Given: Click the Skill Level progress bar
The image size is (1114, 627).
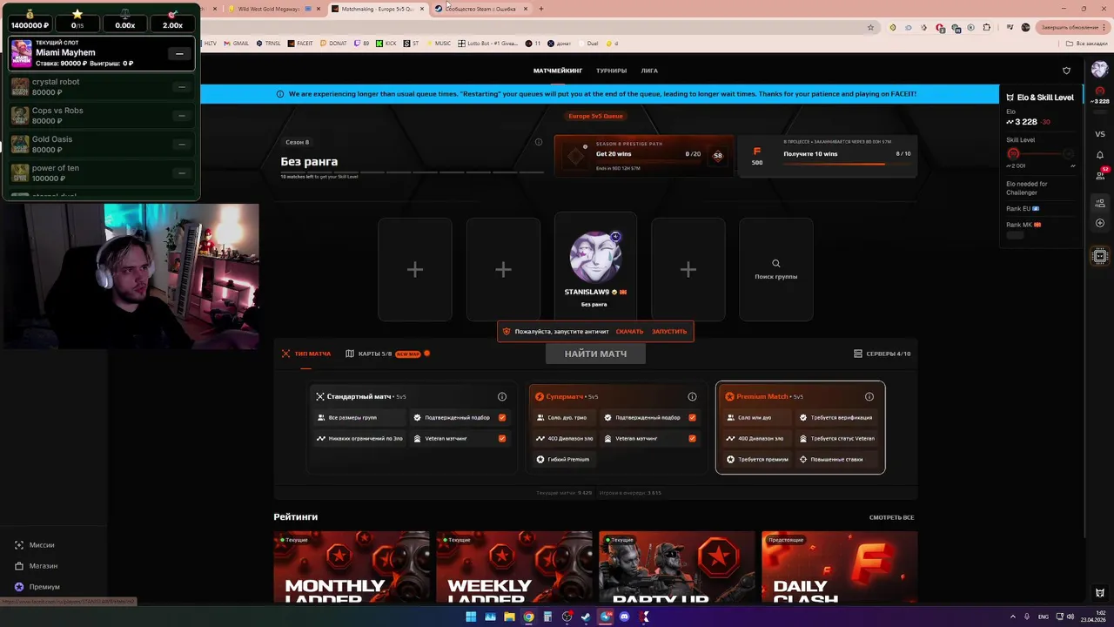Looking at the screenshot, I should [x=1041, y=154].
